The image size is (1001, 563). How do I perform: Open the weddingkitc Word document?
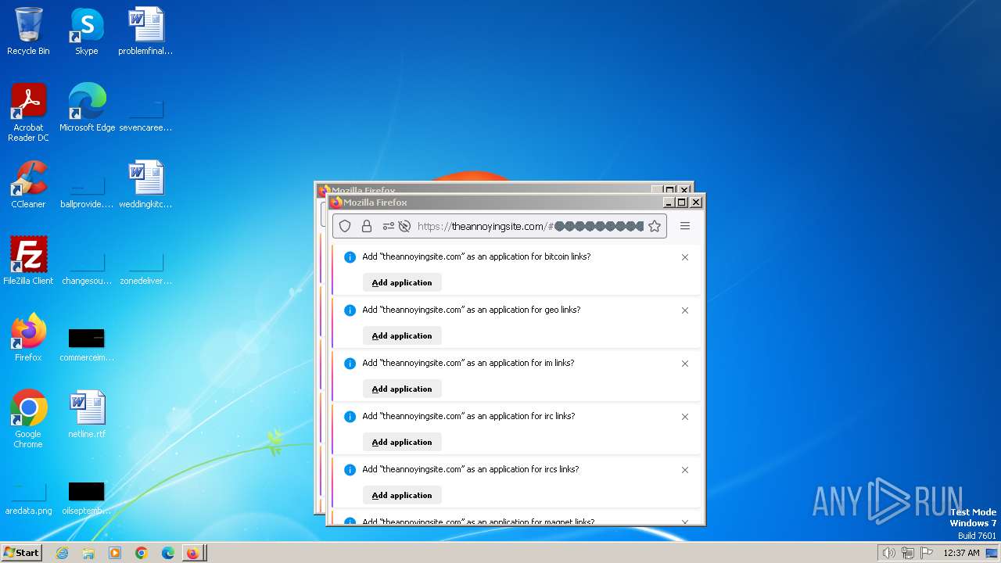tap(145, 184)
